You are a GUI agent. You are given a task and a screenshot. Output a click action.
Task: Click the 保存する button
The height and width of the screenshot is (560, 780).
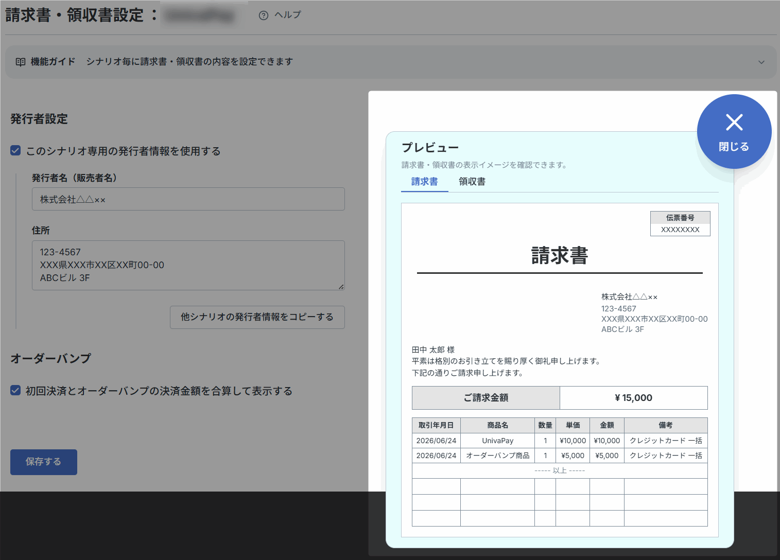44,462
